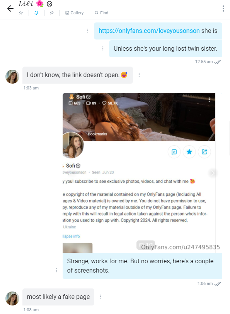
Task: Star this chat as favorite
Action: coord(21,13)
